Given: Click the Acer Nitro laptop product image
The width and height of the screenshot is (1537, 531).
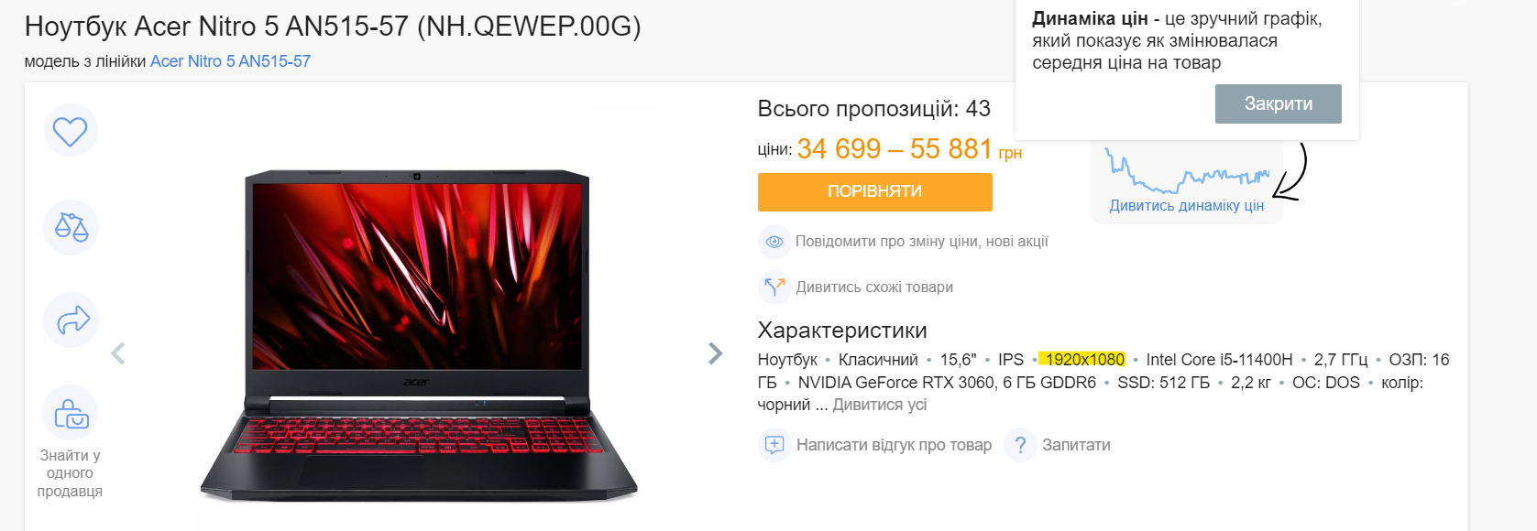Looking at the screenshot, I should (419, 335).
